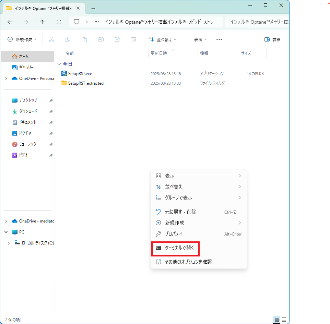The image size is (330, 324).
Task: Click the SetupRST.exe application icon
Action: pos(64,73)
